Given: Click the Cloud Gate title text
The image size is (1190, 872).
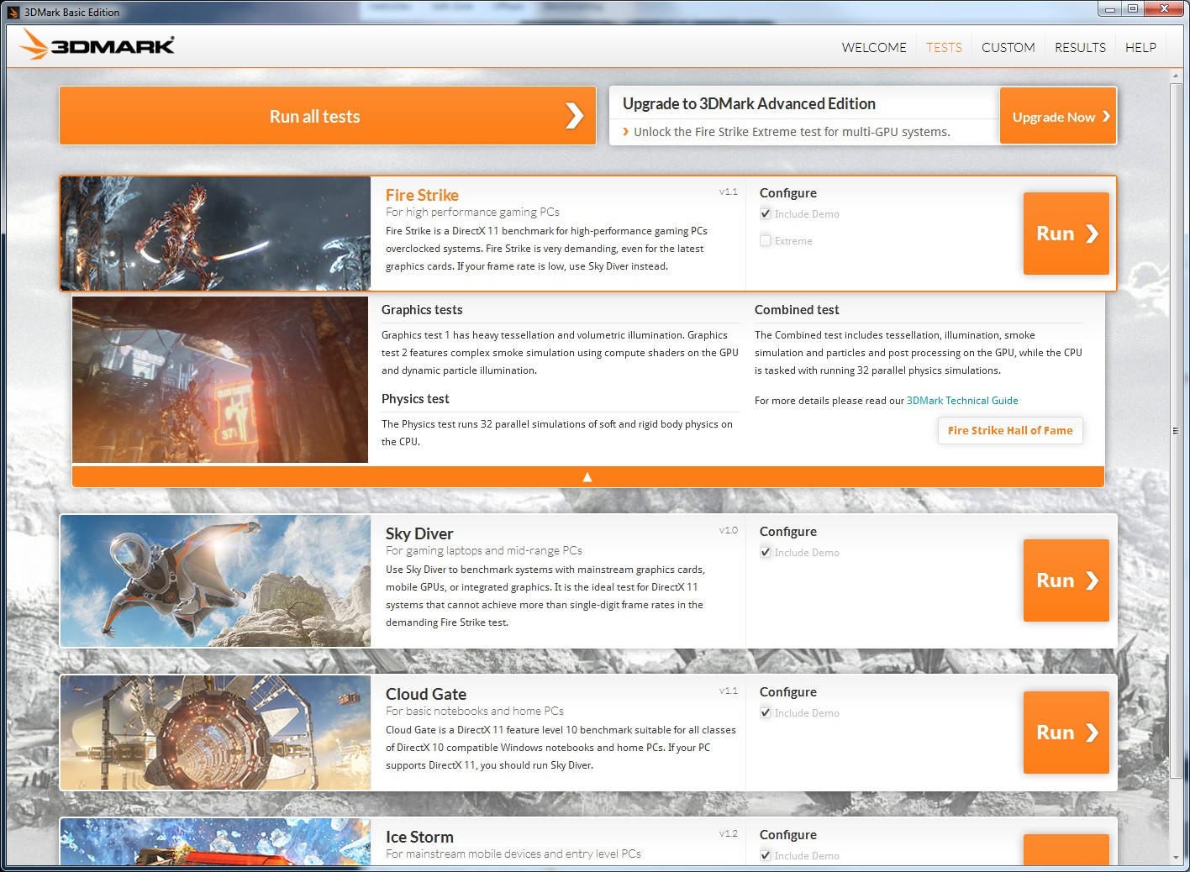Looking at the screenshot, I should coord(426,694).
